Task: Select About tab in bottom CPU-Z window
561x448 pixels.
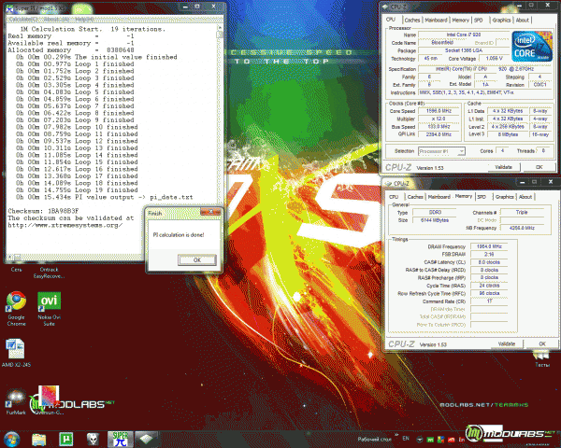Action: 525,197
